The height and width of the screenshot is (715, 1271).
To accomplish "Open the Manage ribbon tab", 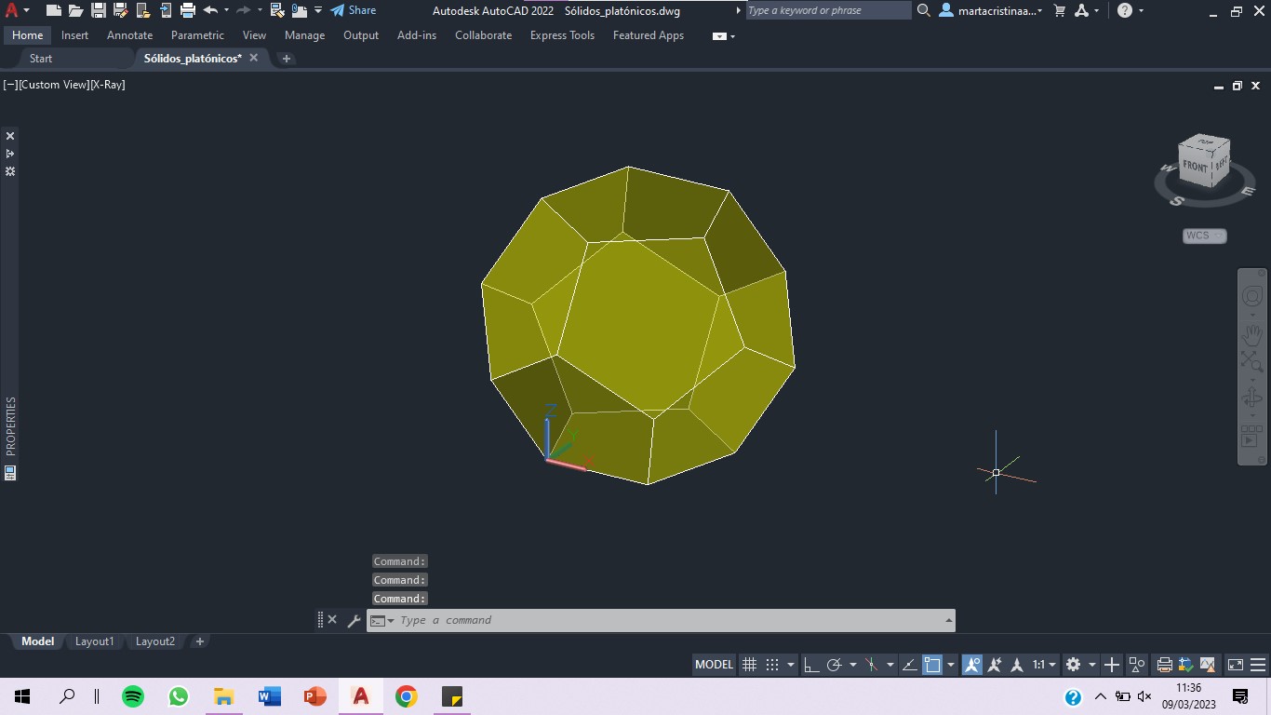I will (x=304, y=35).
